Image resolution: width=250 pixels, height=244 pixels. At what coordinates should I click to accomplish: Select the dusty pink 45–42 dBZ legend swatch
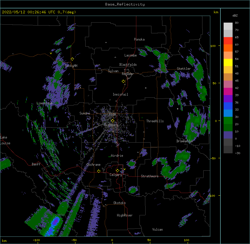tap(228, 84)
